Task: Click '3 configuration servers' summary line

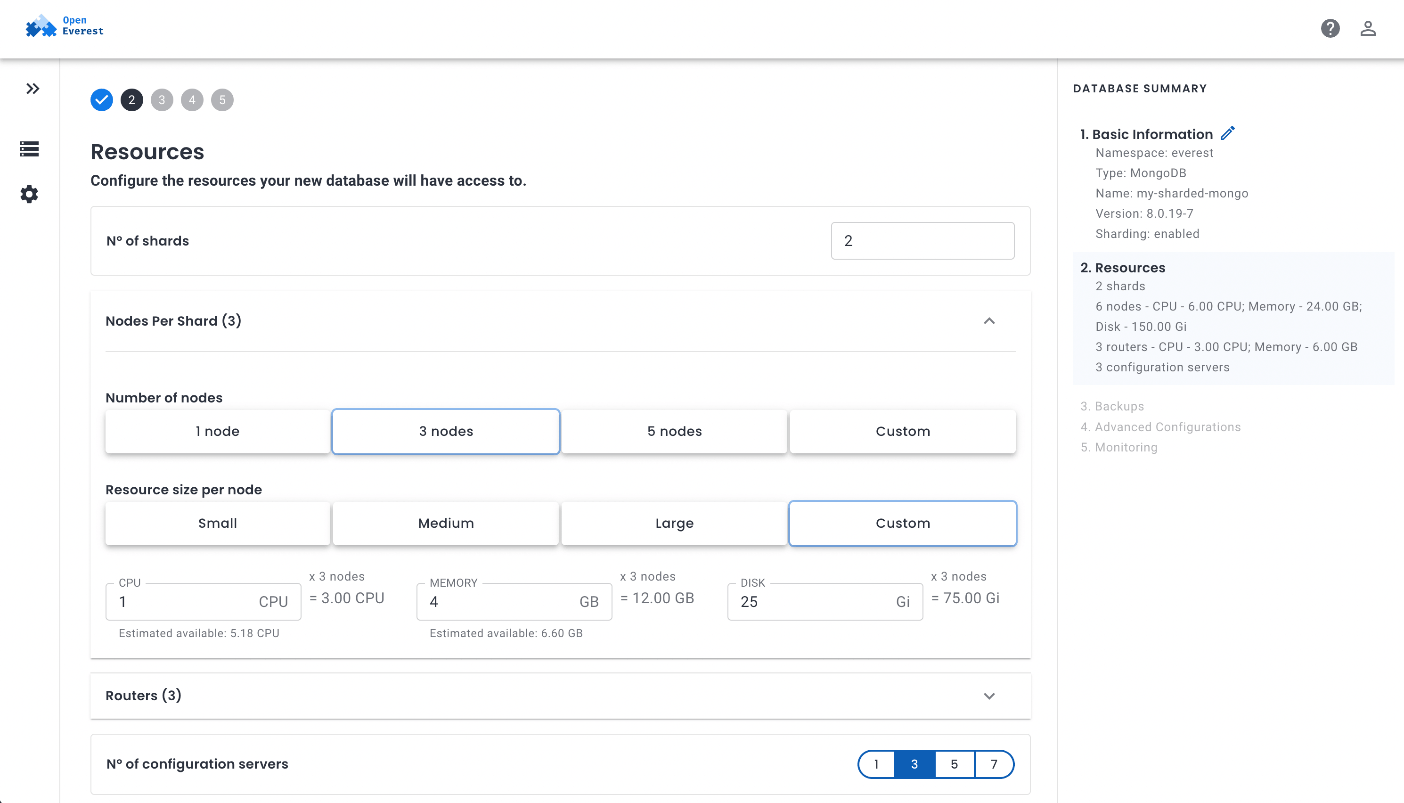Action: pos(1163,367)
